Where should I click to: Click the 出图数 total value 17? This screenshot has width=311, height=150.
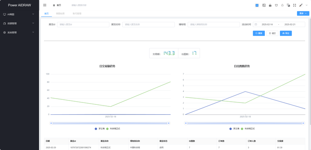(x=194, y=53)
